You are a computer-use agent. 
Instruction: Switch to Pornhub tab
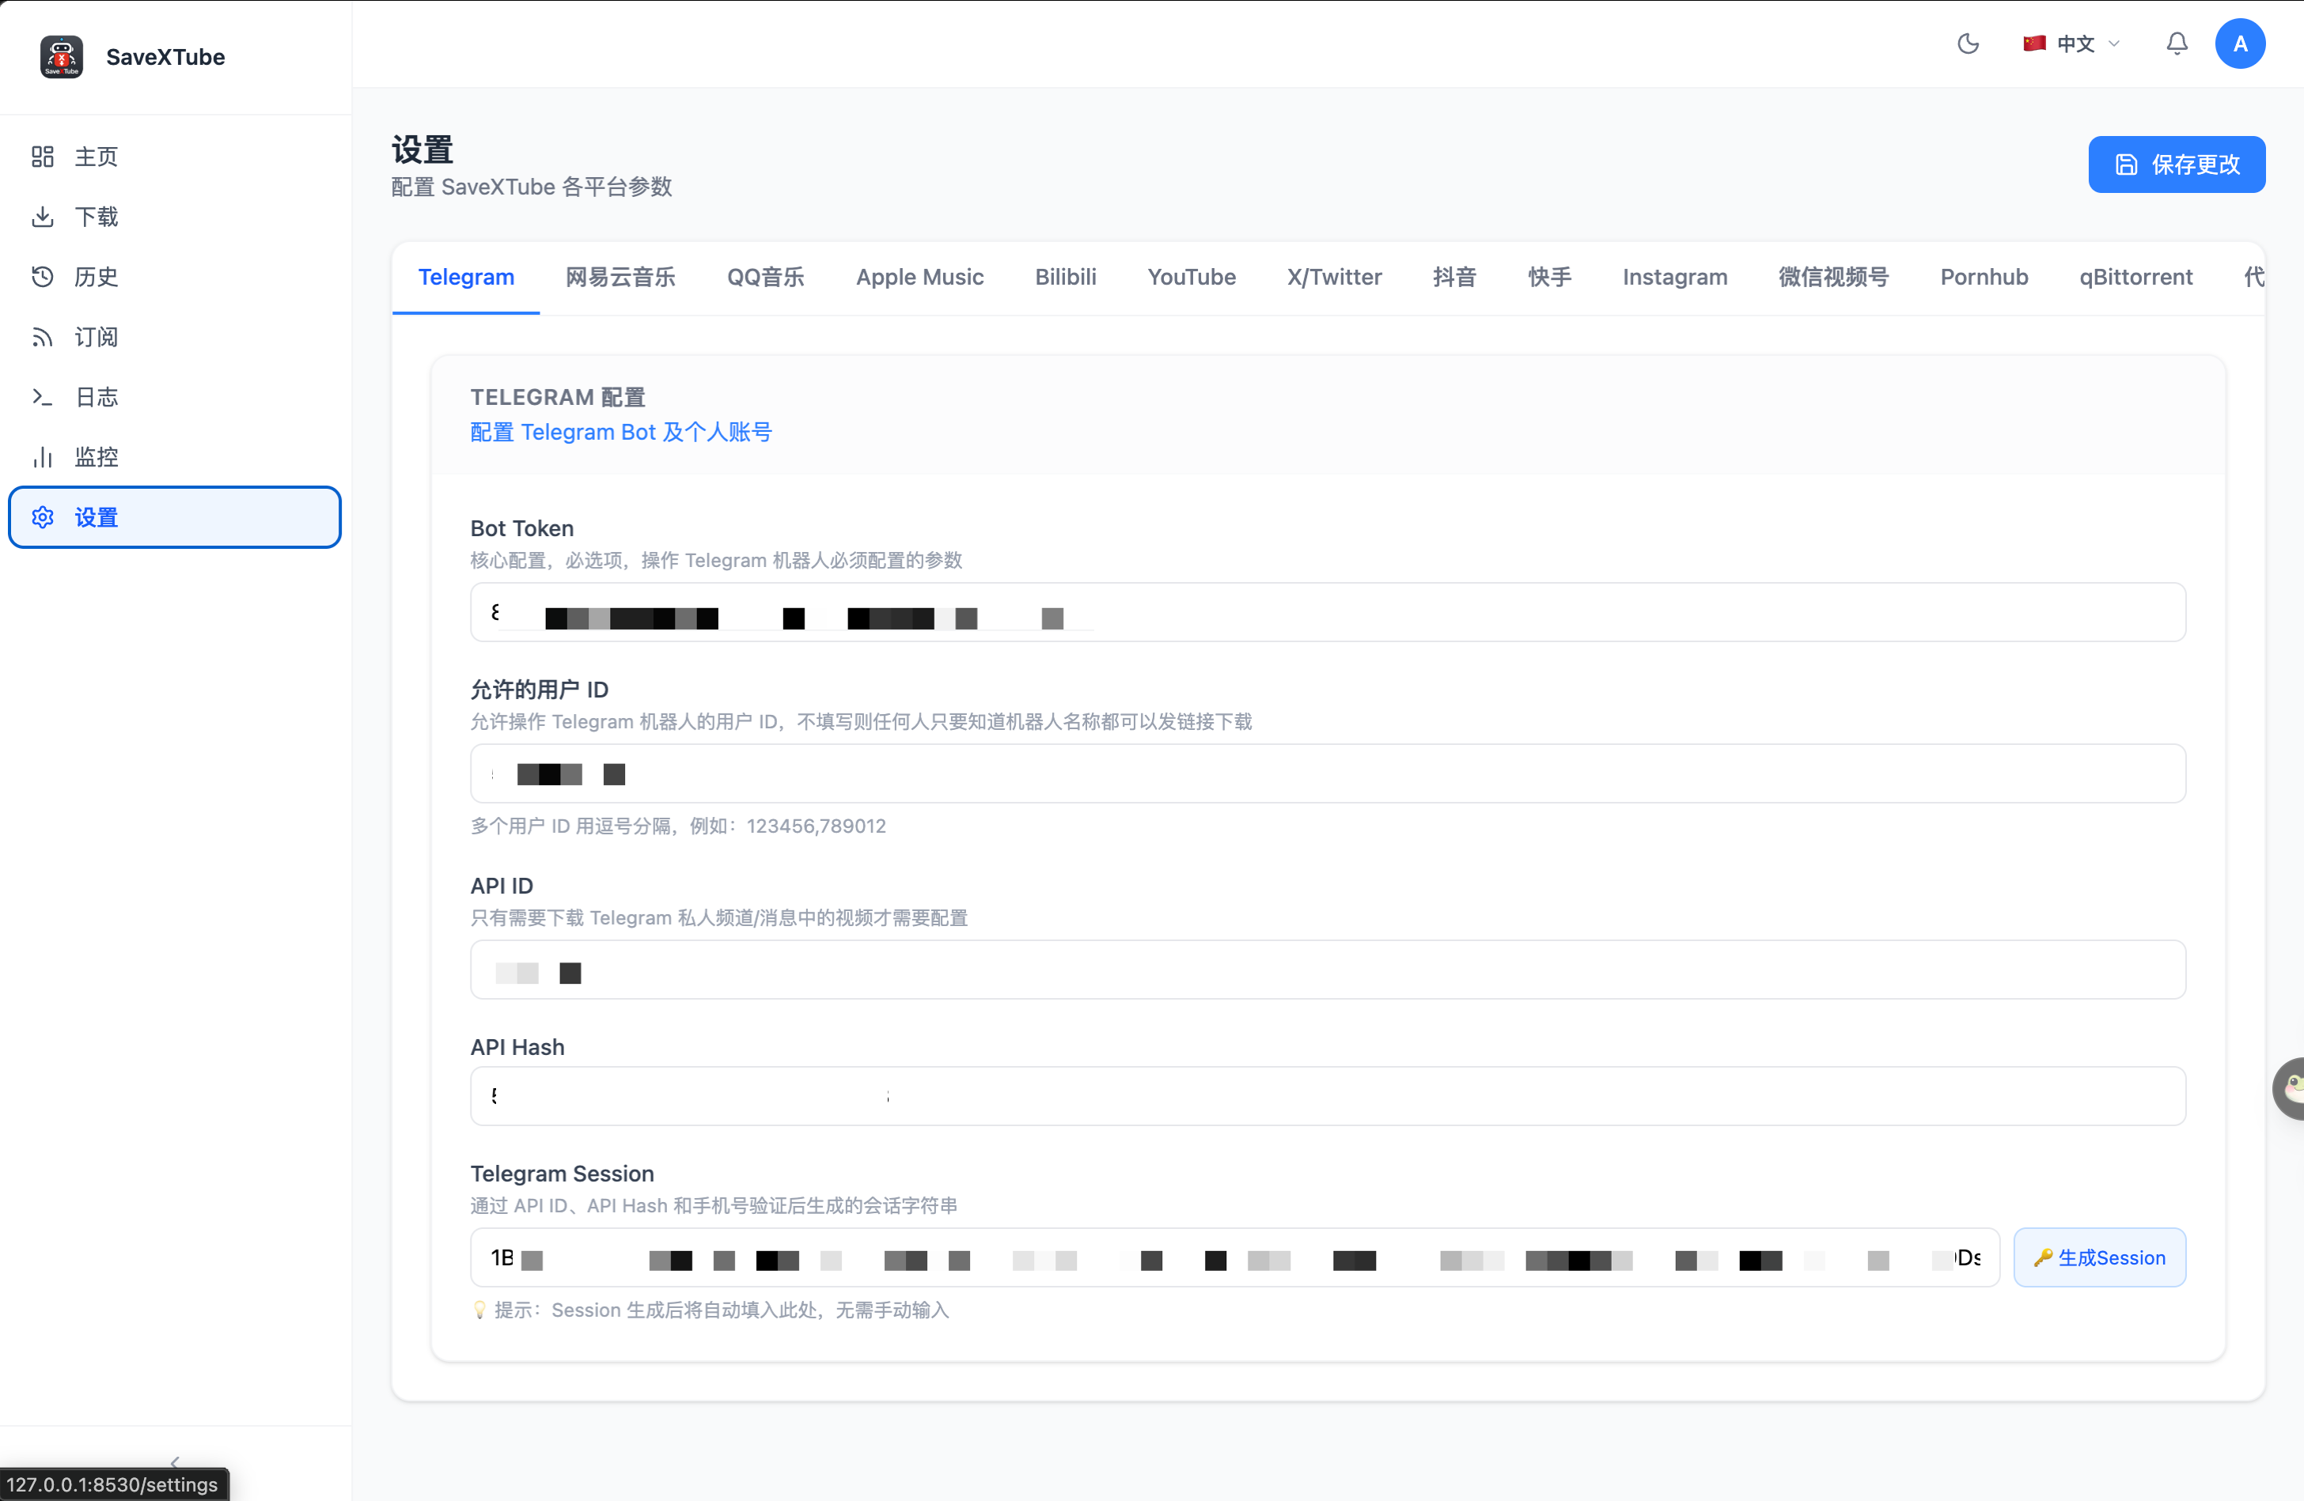click(x=1984, y=278)
